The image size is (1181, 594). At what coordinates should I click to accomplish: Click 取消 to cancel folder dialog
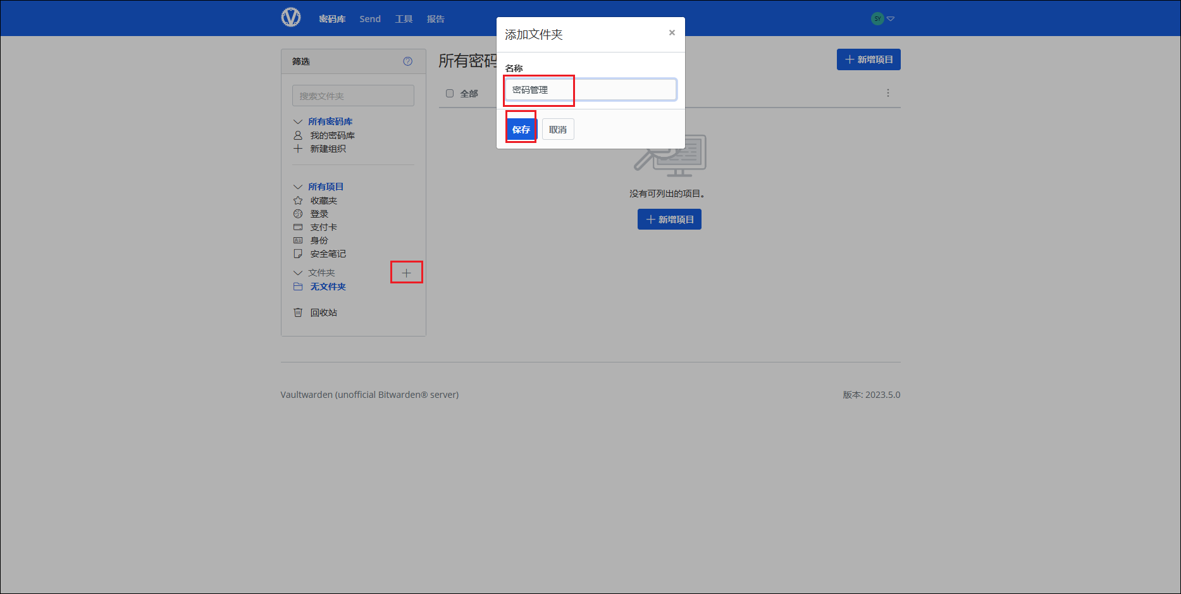[558, 130]
